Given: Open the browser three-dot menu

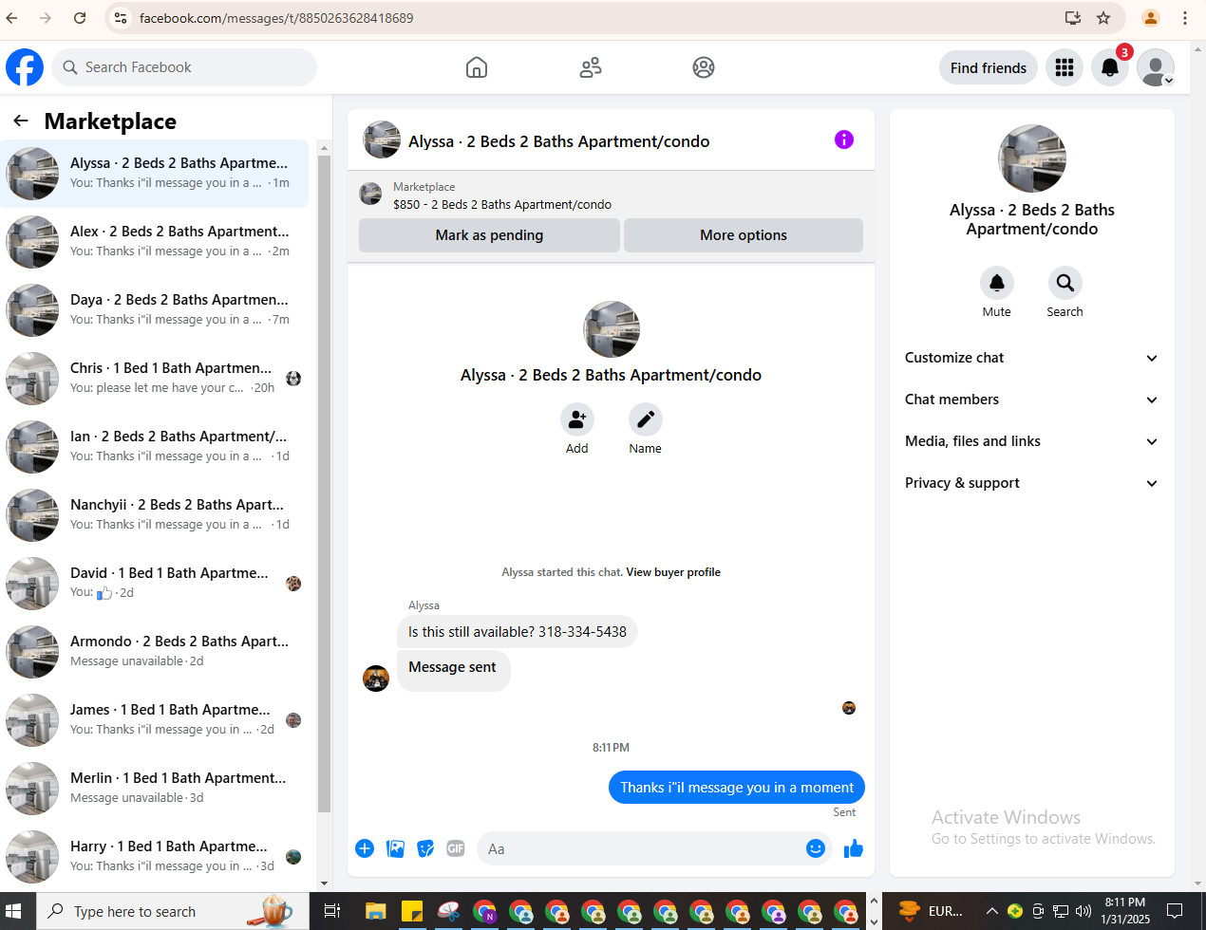Looking at the screenshot, I should point(1185,18).
